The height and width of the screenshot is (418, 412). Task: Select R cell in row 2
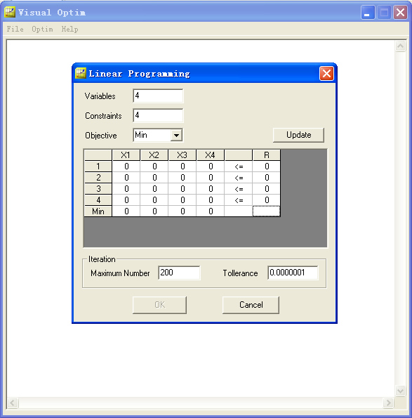(267, 178)
